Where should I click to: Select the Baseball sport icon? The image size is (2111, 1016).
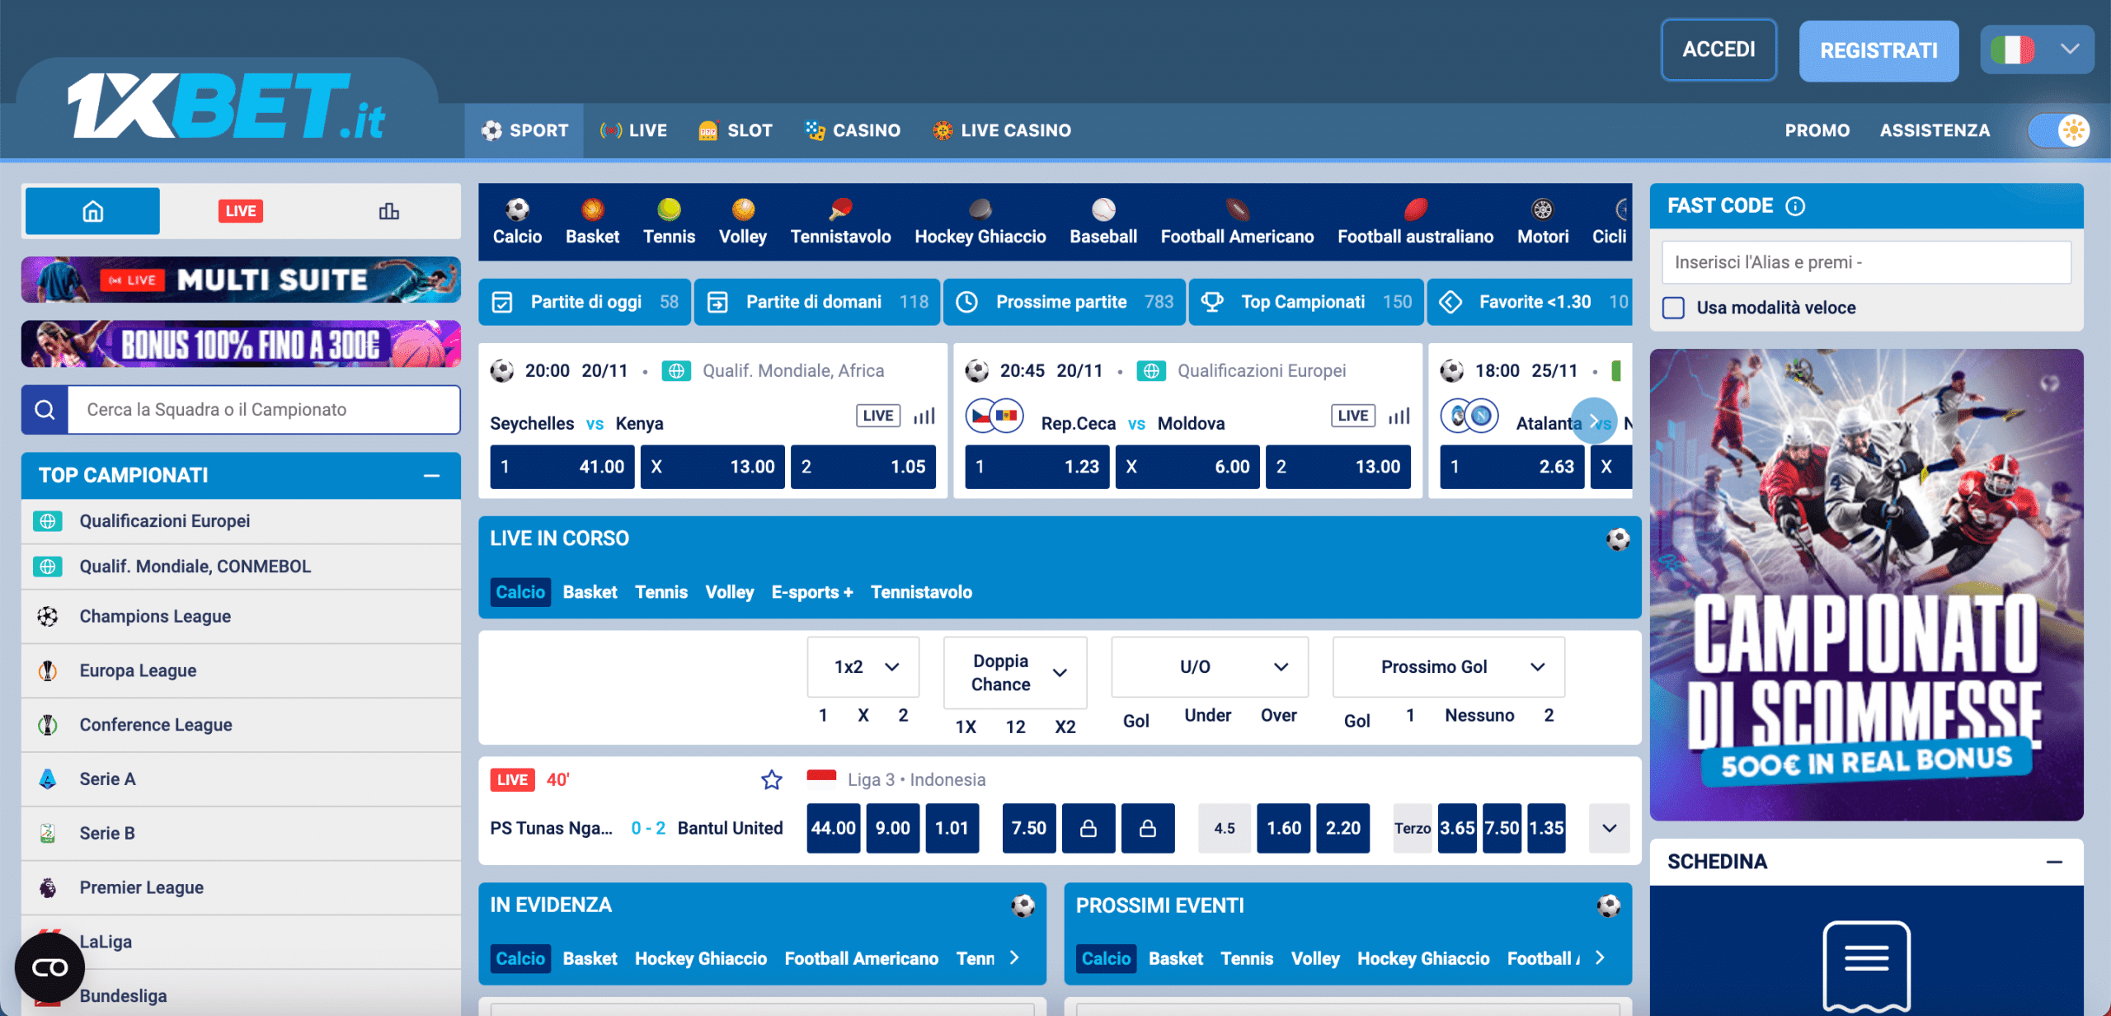click(x=1103, y=209)
